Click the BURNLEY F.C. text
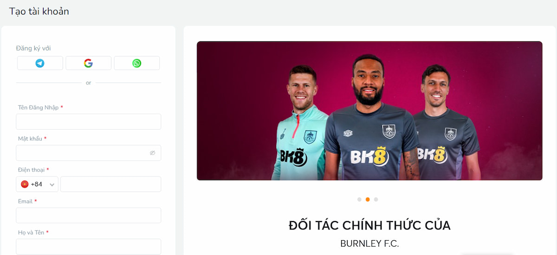Image resolution: width=557 pixels, height=255 pixels. tap(369, 243)
